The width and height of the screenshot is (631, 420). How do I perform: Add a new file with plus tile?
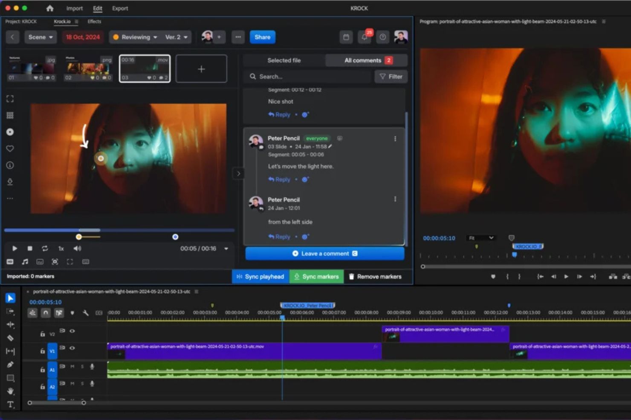(x=201, y=69)
